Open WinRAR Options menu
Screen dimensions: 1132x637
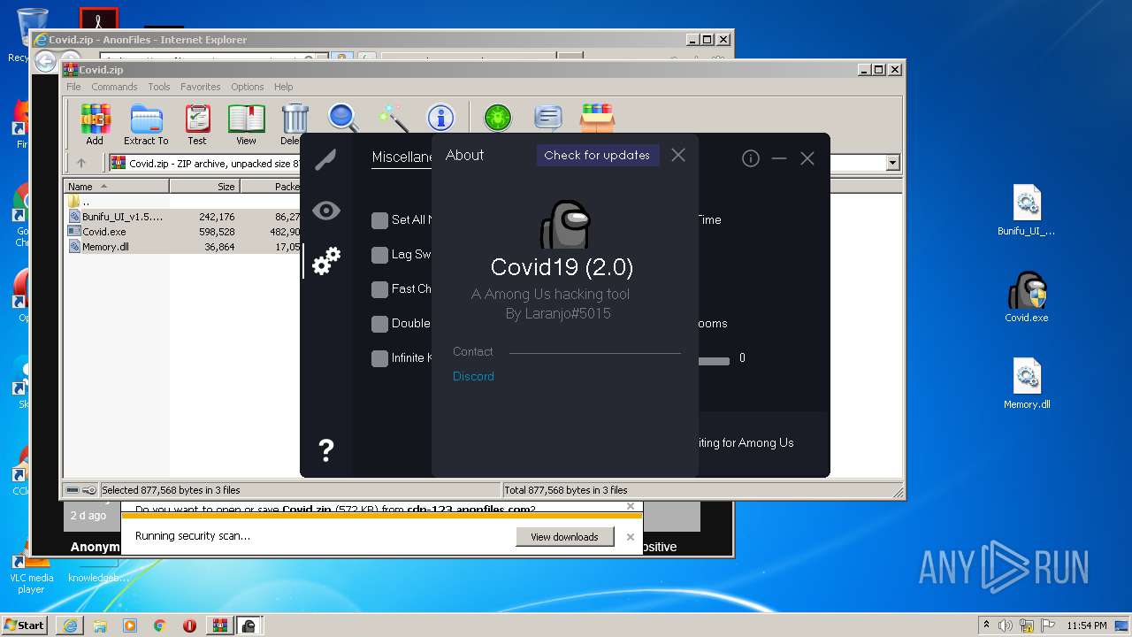tap(248, 87)
